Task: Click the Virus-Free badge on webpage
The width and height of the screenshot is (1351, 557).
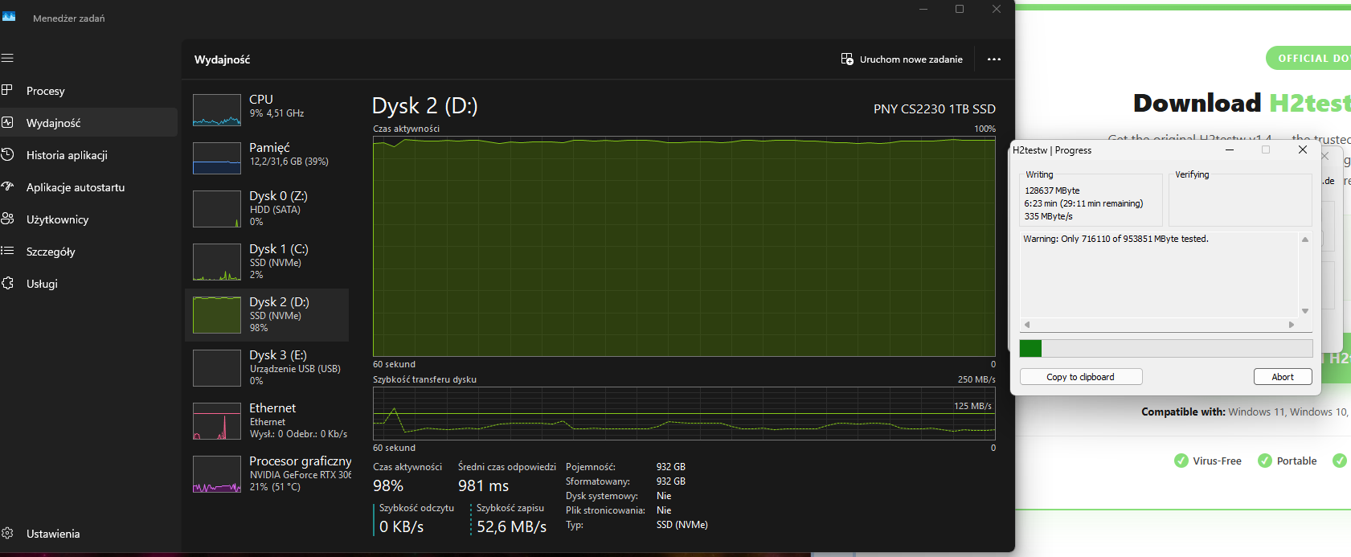Action: 1208,461
